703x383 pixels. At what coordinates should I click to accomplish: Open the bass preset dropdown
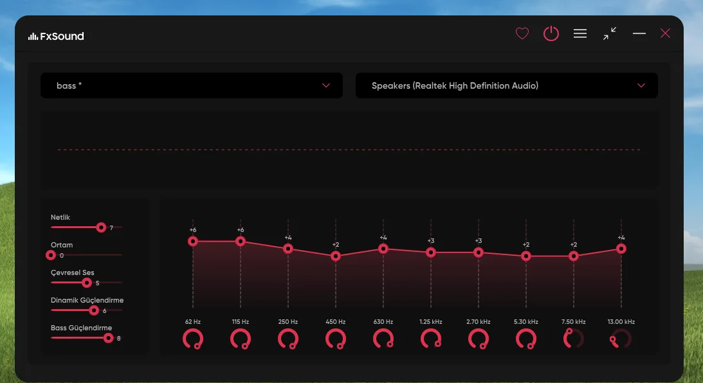point(192,85)
